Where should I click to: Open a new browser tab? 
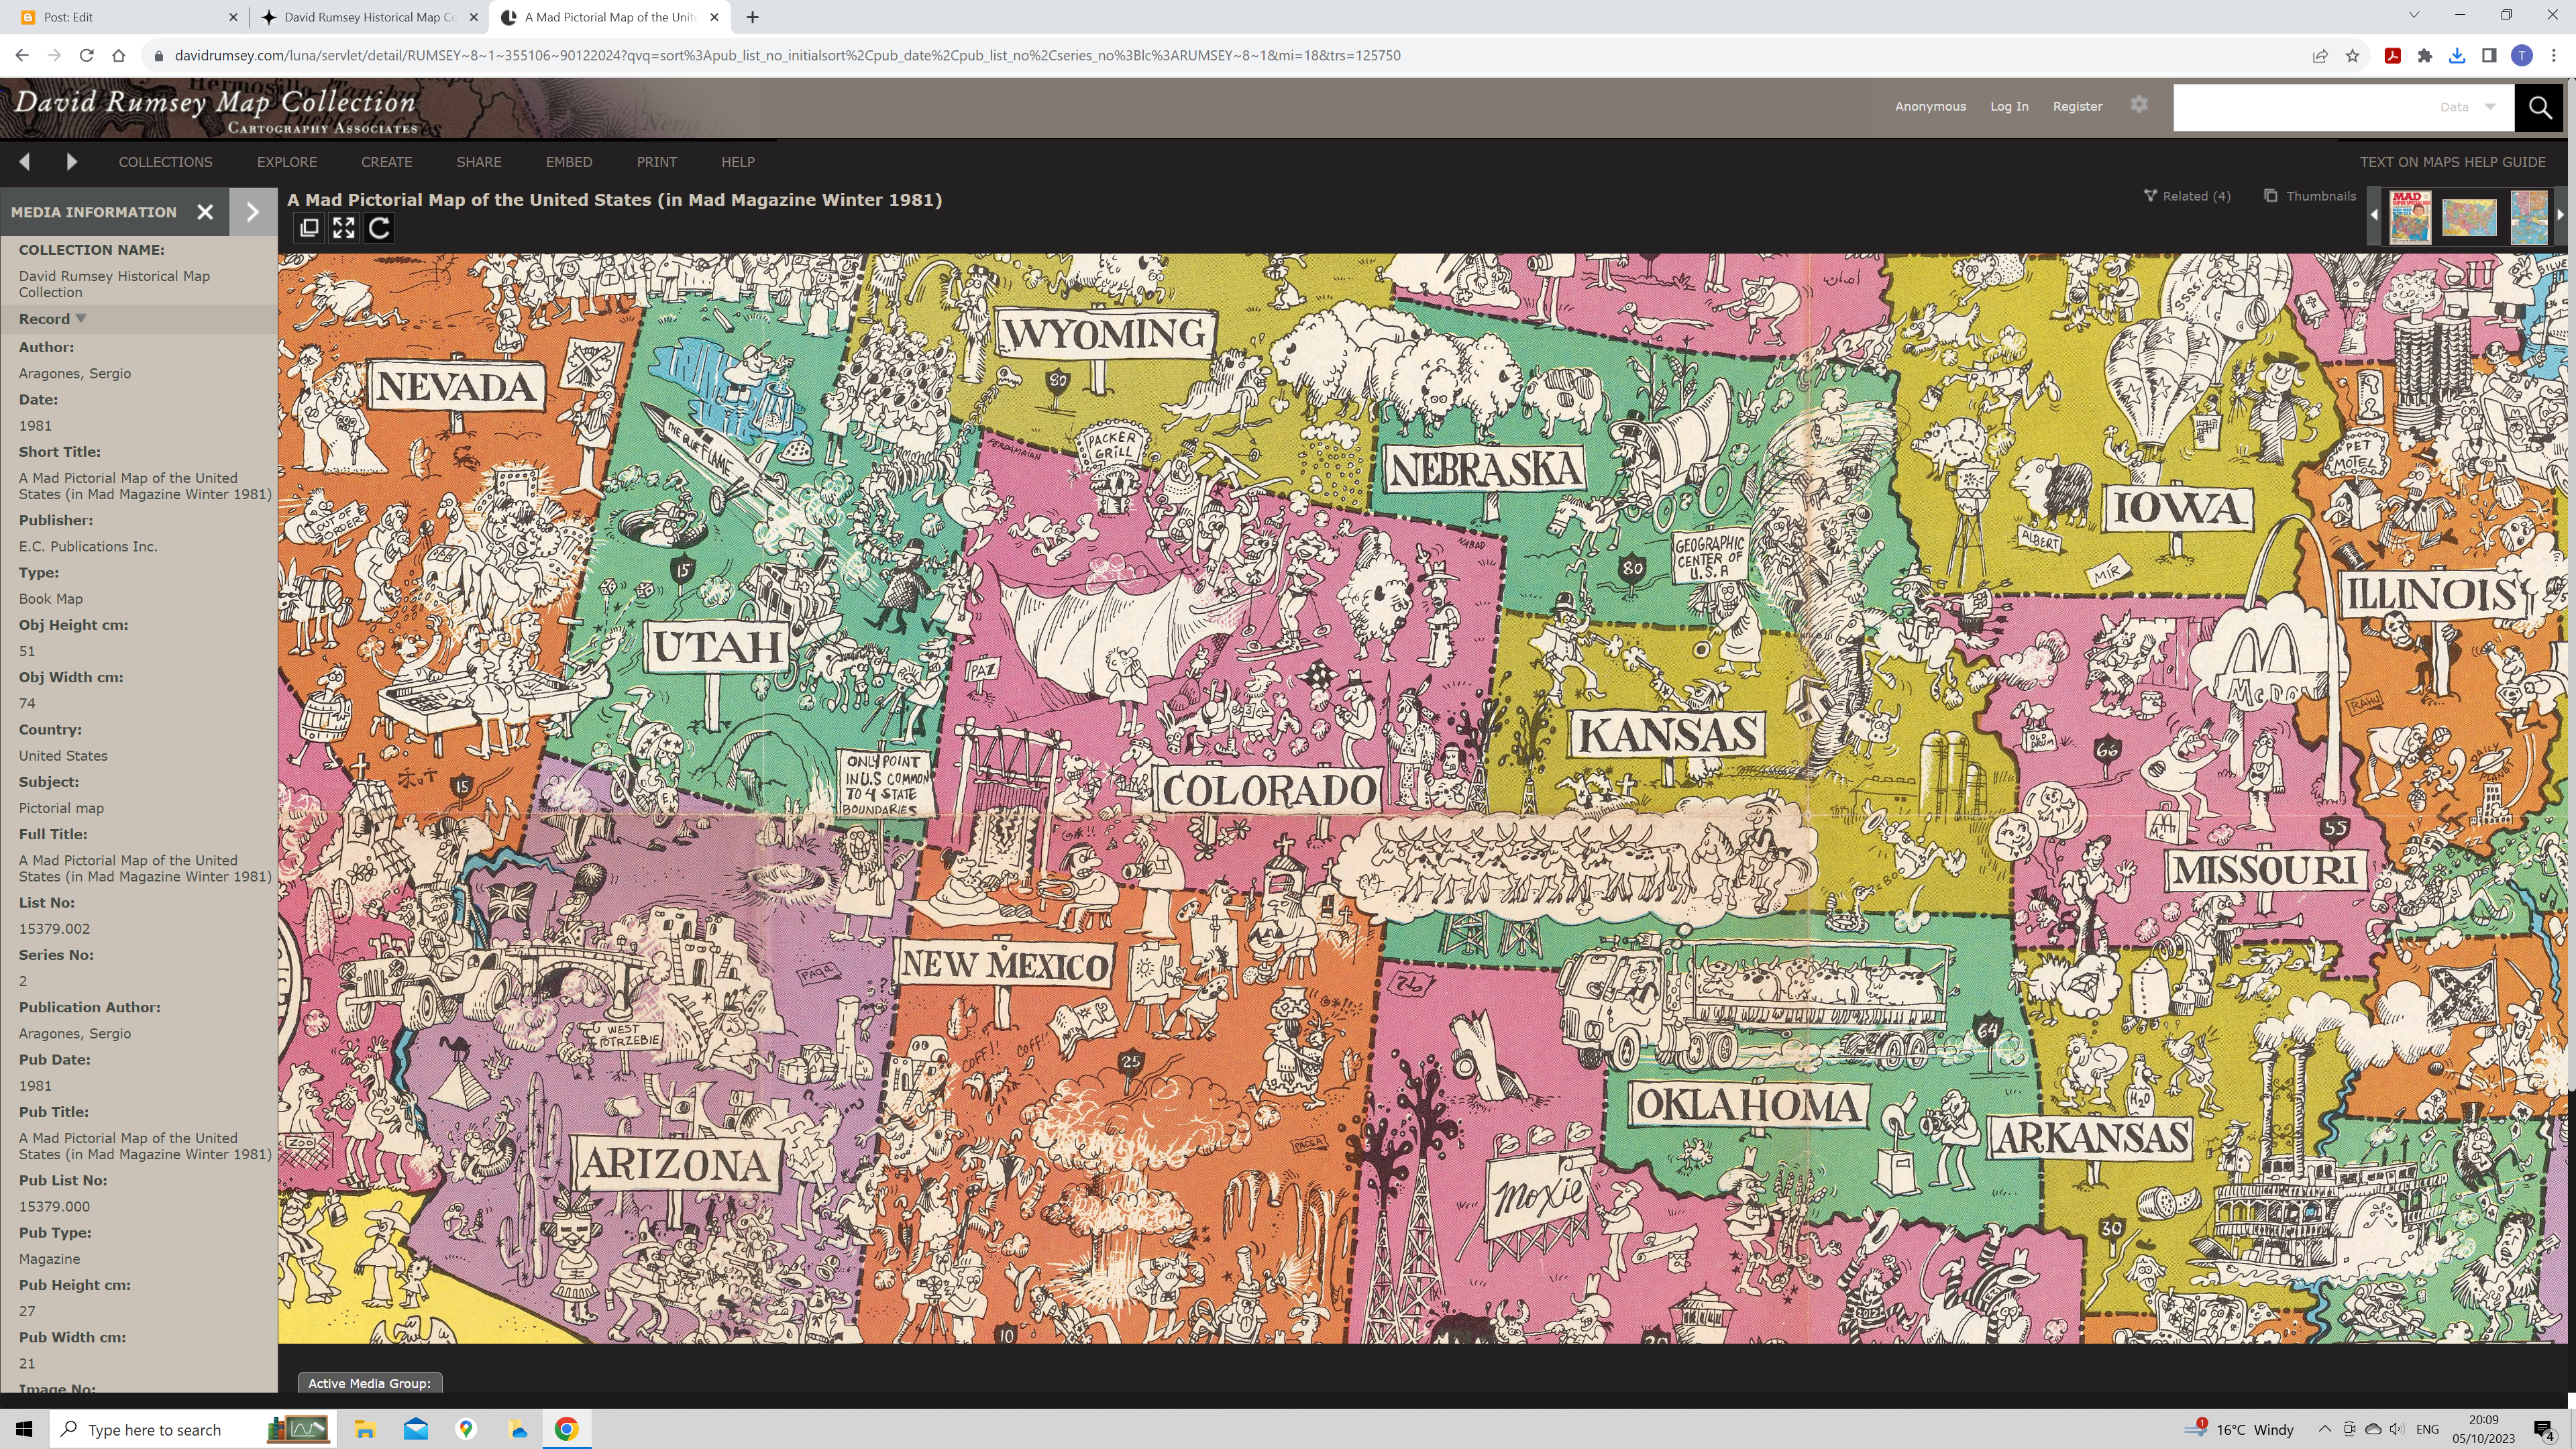click(752, 17)
